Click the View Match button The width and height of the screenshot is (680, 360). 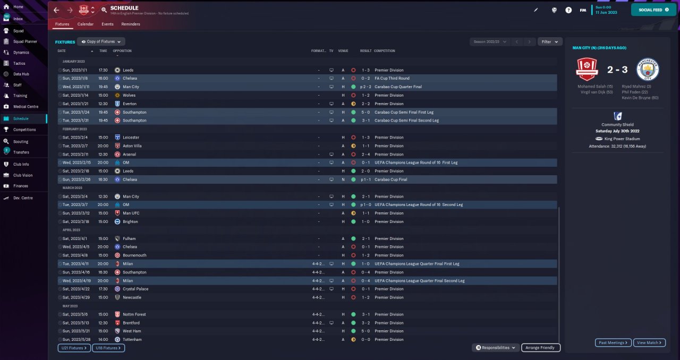tap(649, 343)
